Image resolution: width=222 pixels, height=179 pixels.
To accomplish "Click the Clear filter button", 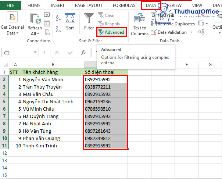I will [106, 15].
